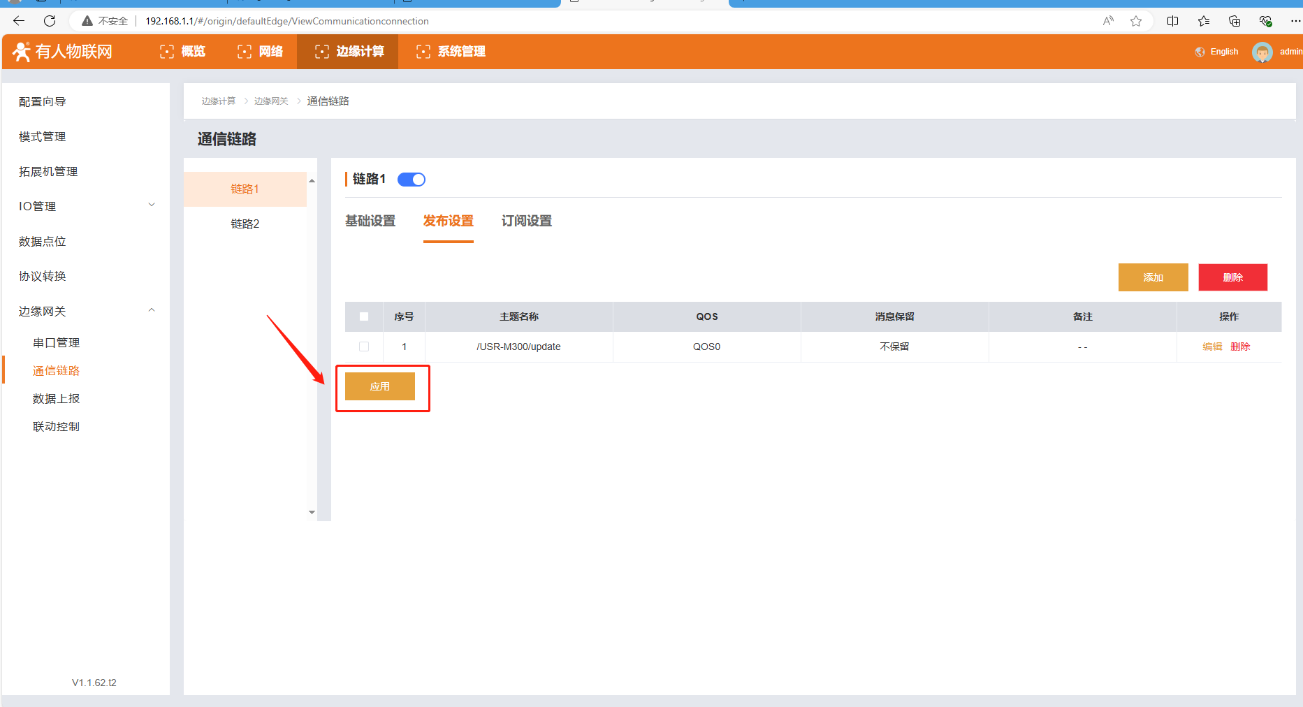The image size is (1303, 707).
Task: Open the split screen browser icon
Action: tap(1172, 21)
